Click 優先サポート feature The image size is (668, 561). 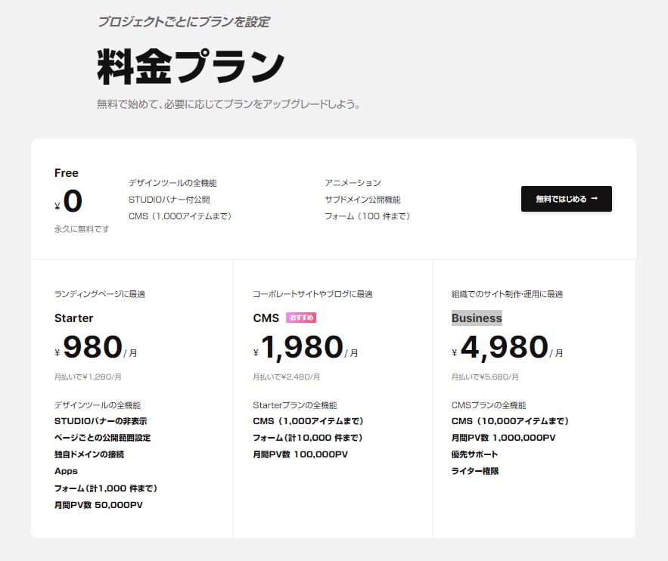[474, 454]
